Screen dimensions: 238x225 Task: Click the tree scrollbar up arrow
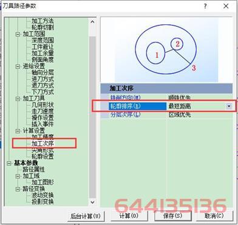pos(92,21)
